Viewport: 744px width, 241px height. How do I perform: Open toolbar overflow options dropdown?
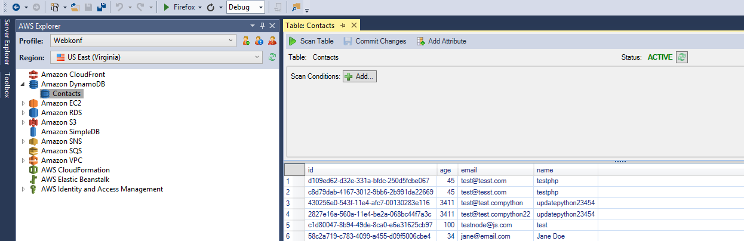pyautogui.click(x=307, y=10)
